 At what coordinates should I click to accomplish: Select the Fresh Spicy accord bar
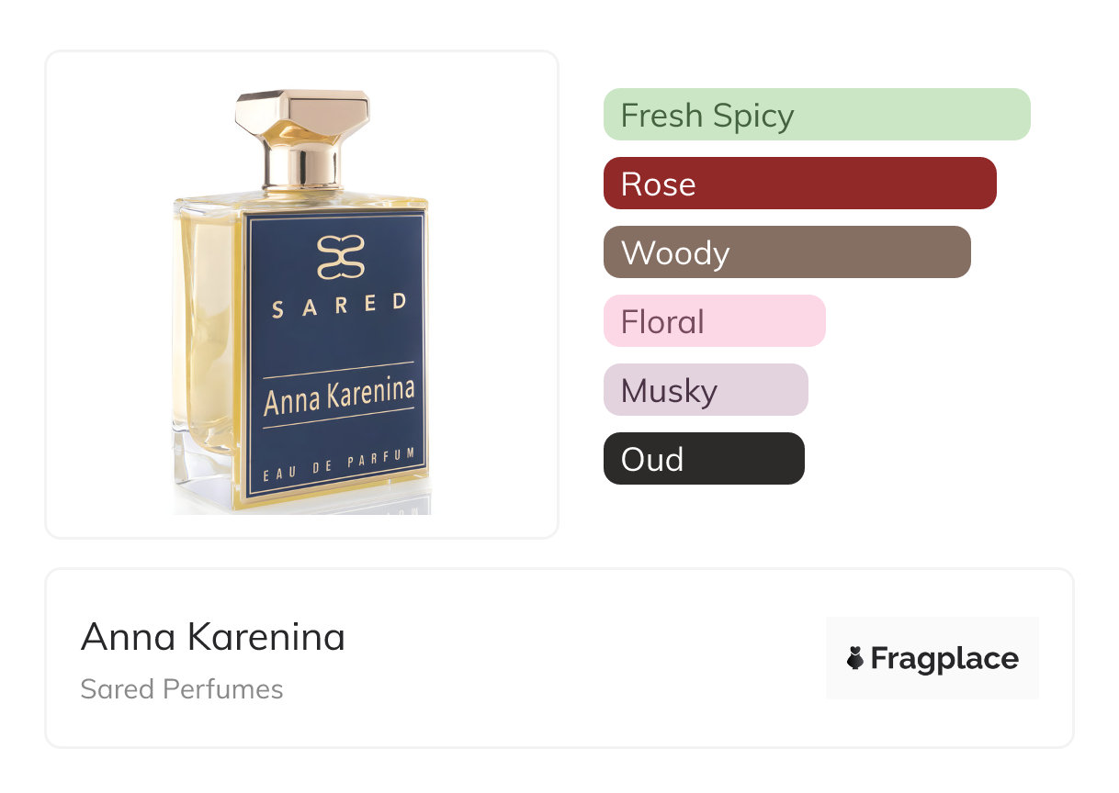click(816, 115)
